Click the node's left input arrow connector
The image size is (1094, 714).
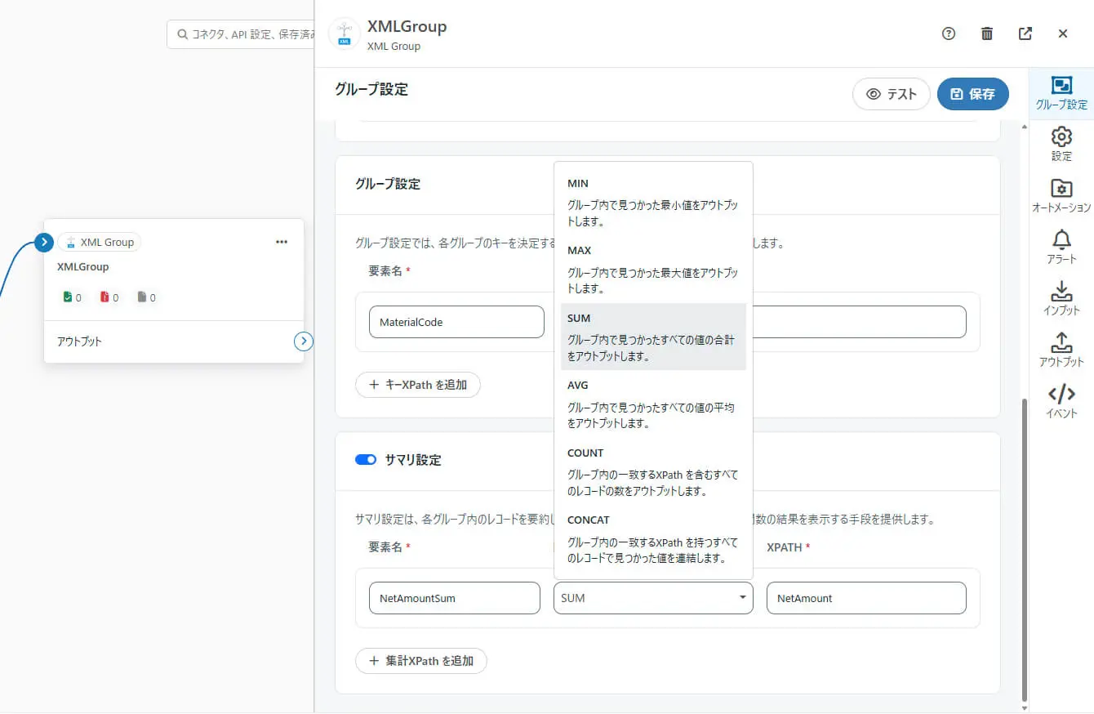[x=44, y=243]
